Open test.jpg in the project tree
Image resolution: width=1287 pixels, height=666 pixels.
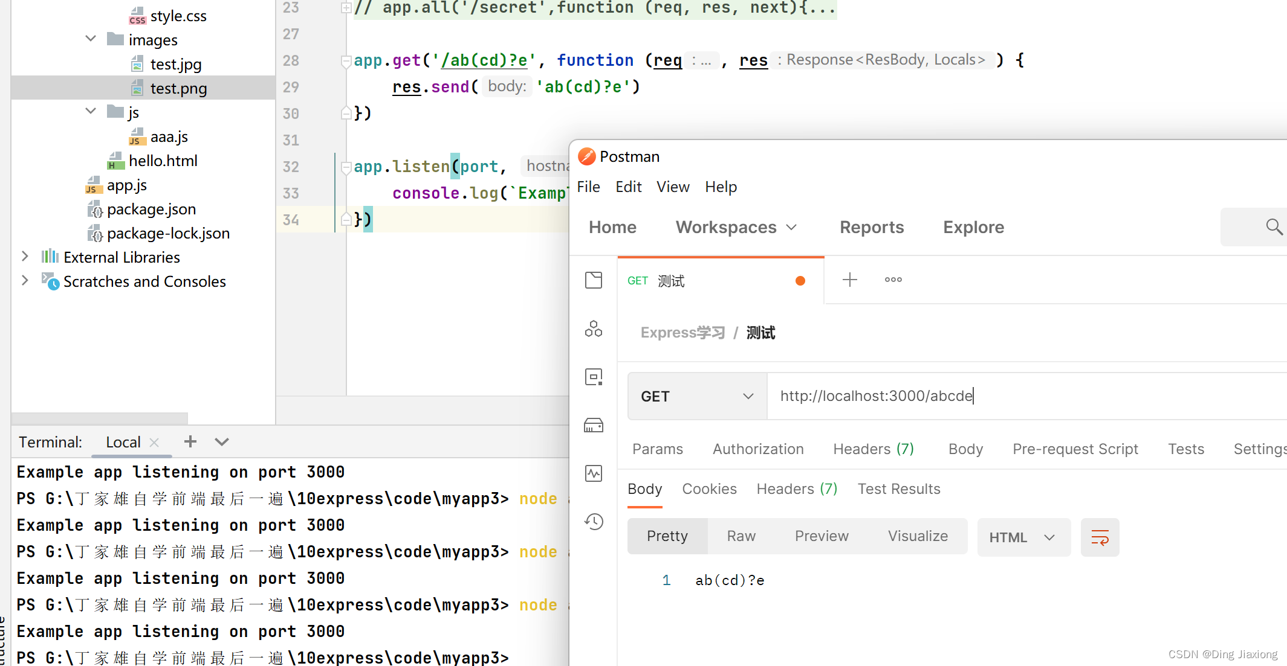[176, 64]
